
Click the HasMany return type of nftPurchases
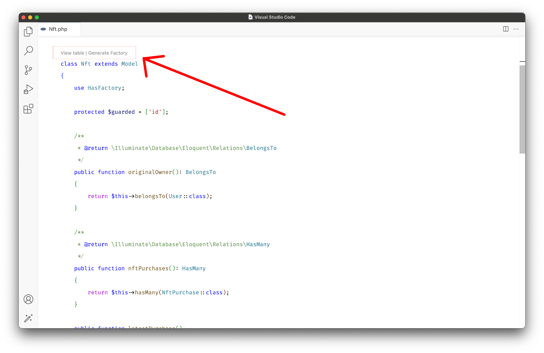pyautogui.click(x=194, y=269)
